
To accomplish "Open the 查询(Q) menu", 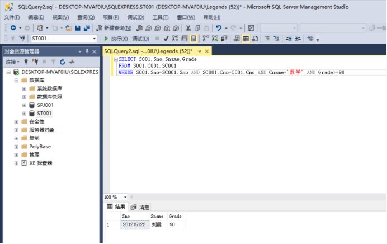I will [x=86, y=17].
